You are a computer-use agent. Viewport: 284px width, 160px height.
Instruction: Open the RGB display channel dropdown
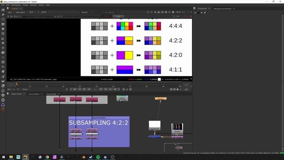[x=32, y=12]
